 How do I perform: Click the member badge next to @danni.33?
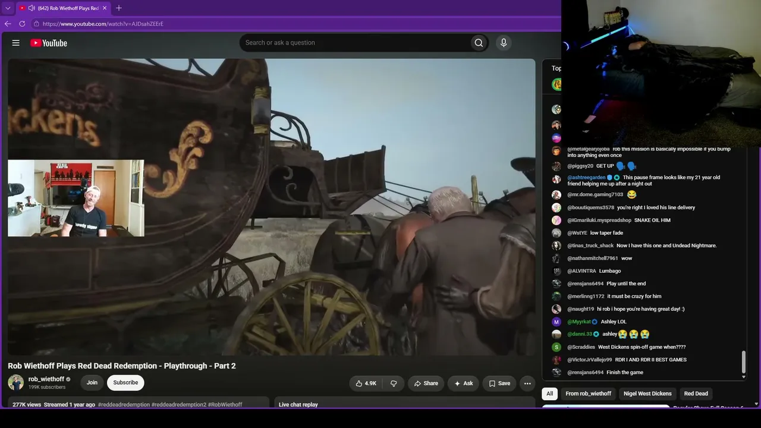coord(596,335)
